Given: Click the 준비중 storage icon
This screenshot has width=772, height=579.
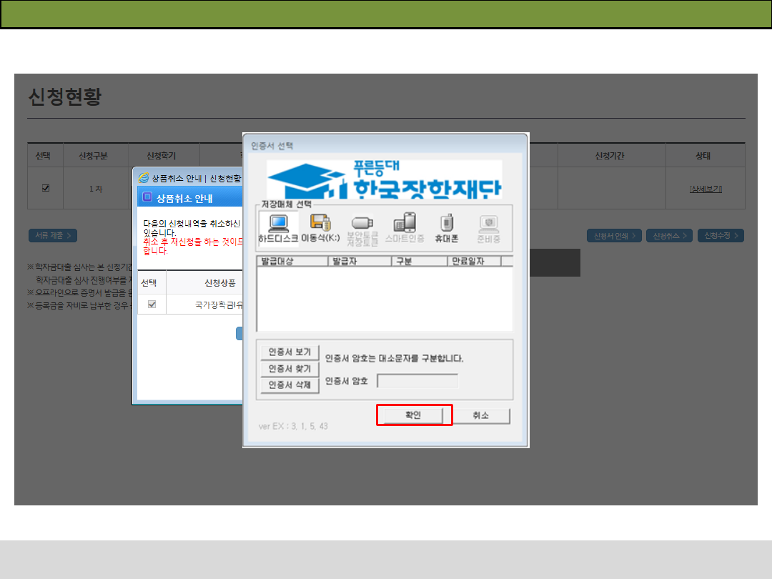Looking at the screenshot, I should 489,229.
